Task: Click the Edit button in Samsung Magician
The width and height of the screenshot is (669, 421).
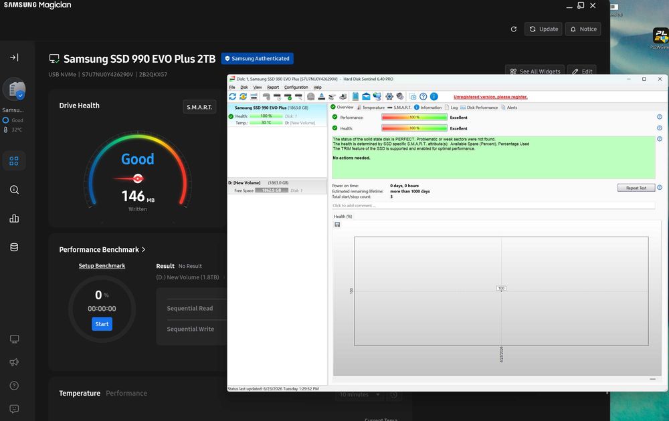Action: pos(582,71)
